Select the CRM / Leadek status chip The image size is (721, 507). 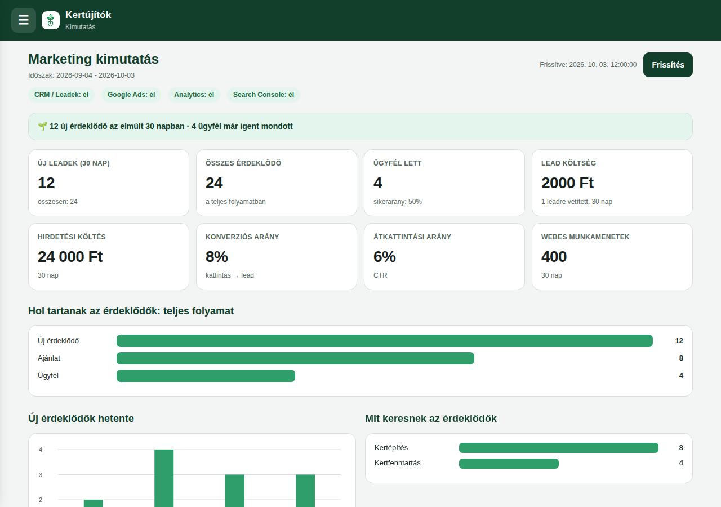coord(61,95)
